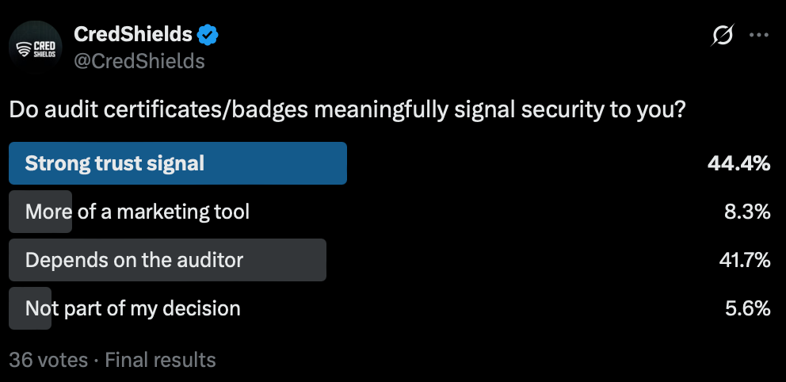Screen dimensions: 786x382
Task: Click the audit certificates question text
Action: [x=347, y=110]
